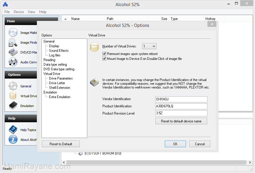Click the Reset to Default button
This screenshot has height=173, width=255.
(61, 144)
